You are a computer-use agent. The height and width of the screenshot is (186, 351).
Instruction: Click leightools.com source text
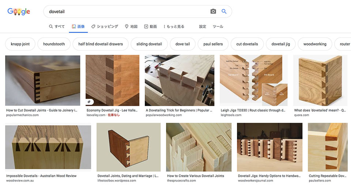[x=231, y=115]
